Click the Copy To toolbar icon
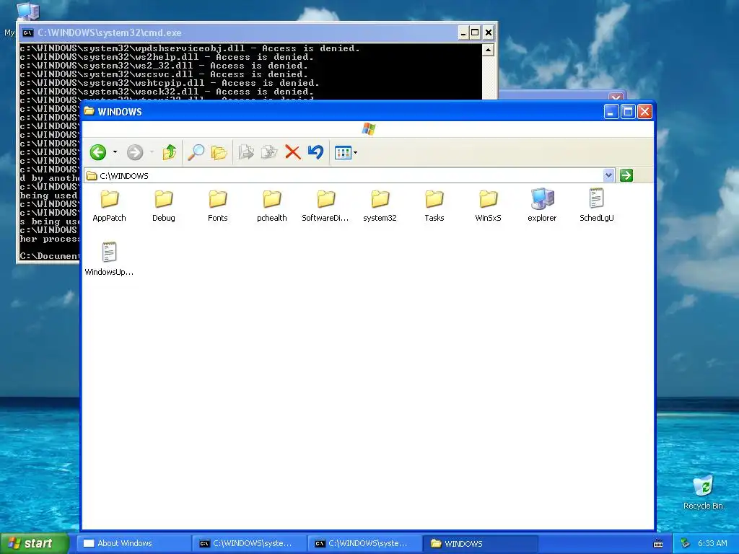Viewport: 739px width, 554px height. coord(270,152)
